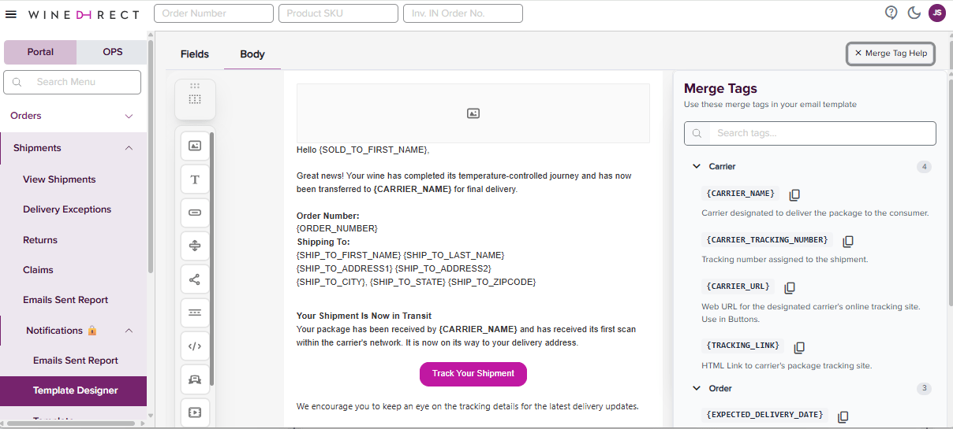Open the JS user avatar menu
The height and width of the screenshot is (429, 953).
(936, 13)
